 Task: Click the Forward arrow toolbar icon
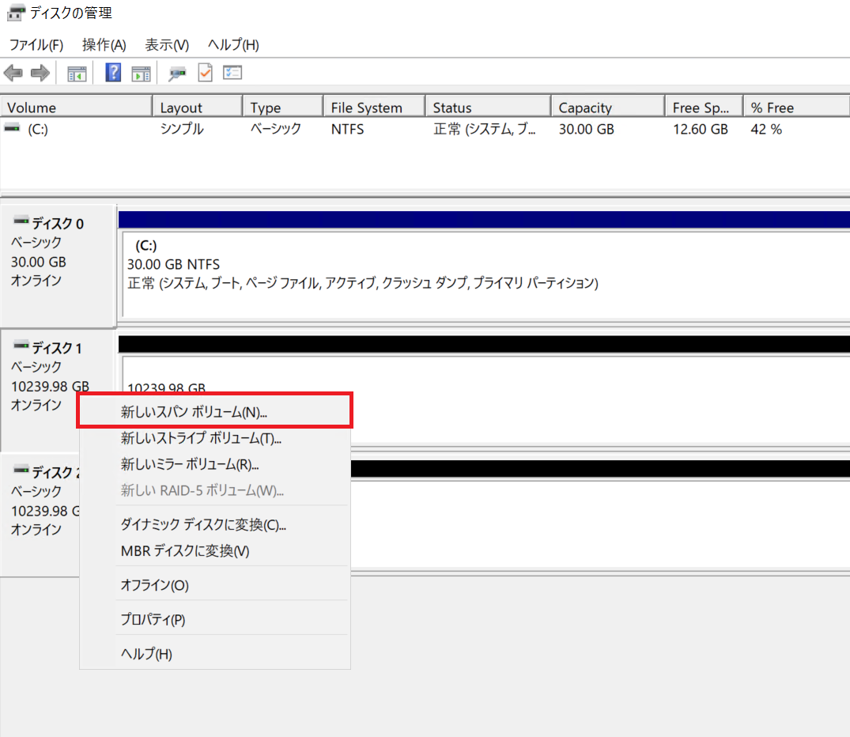(40, 73)
